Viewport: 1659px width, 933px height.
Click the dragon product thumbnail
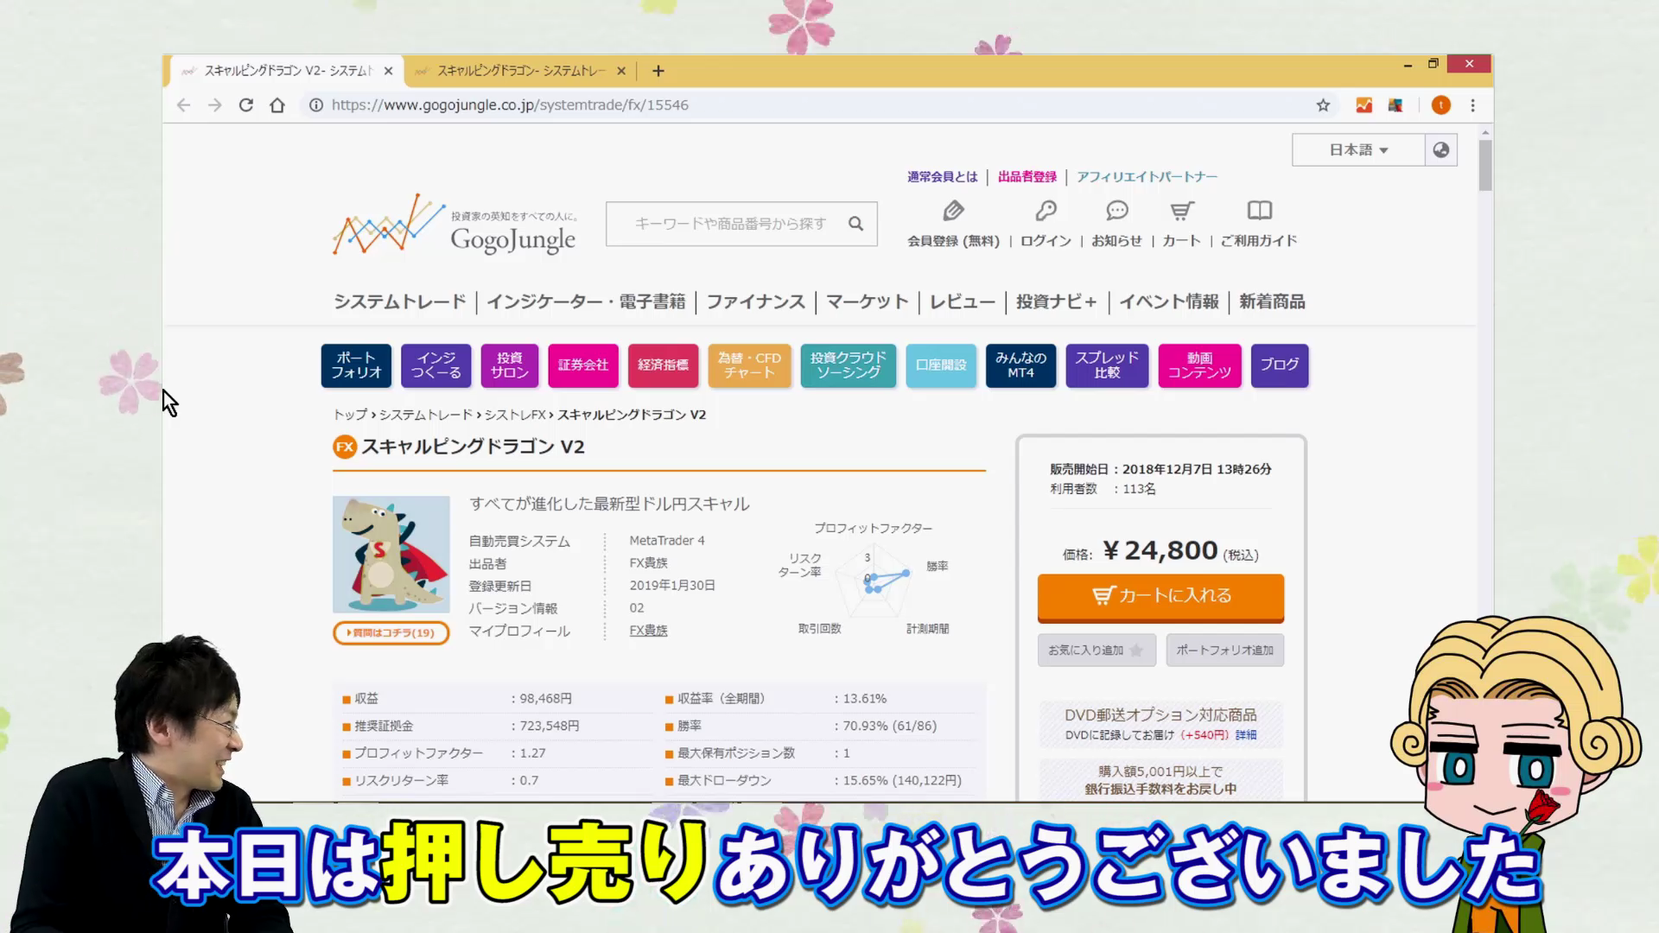click(391, 554)
